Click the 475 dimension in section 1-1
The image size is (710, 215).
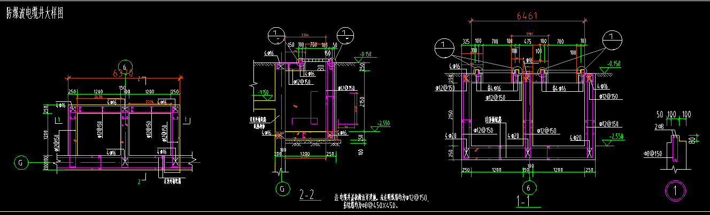[527, 41]
